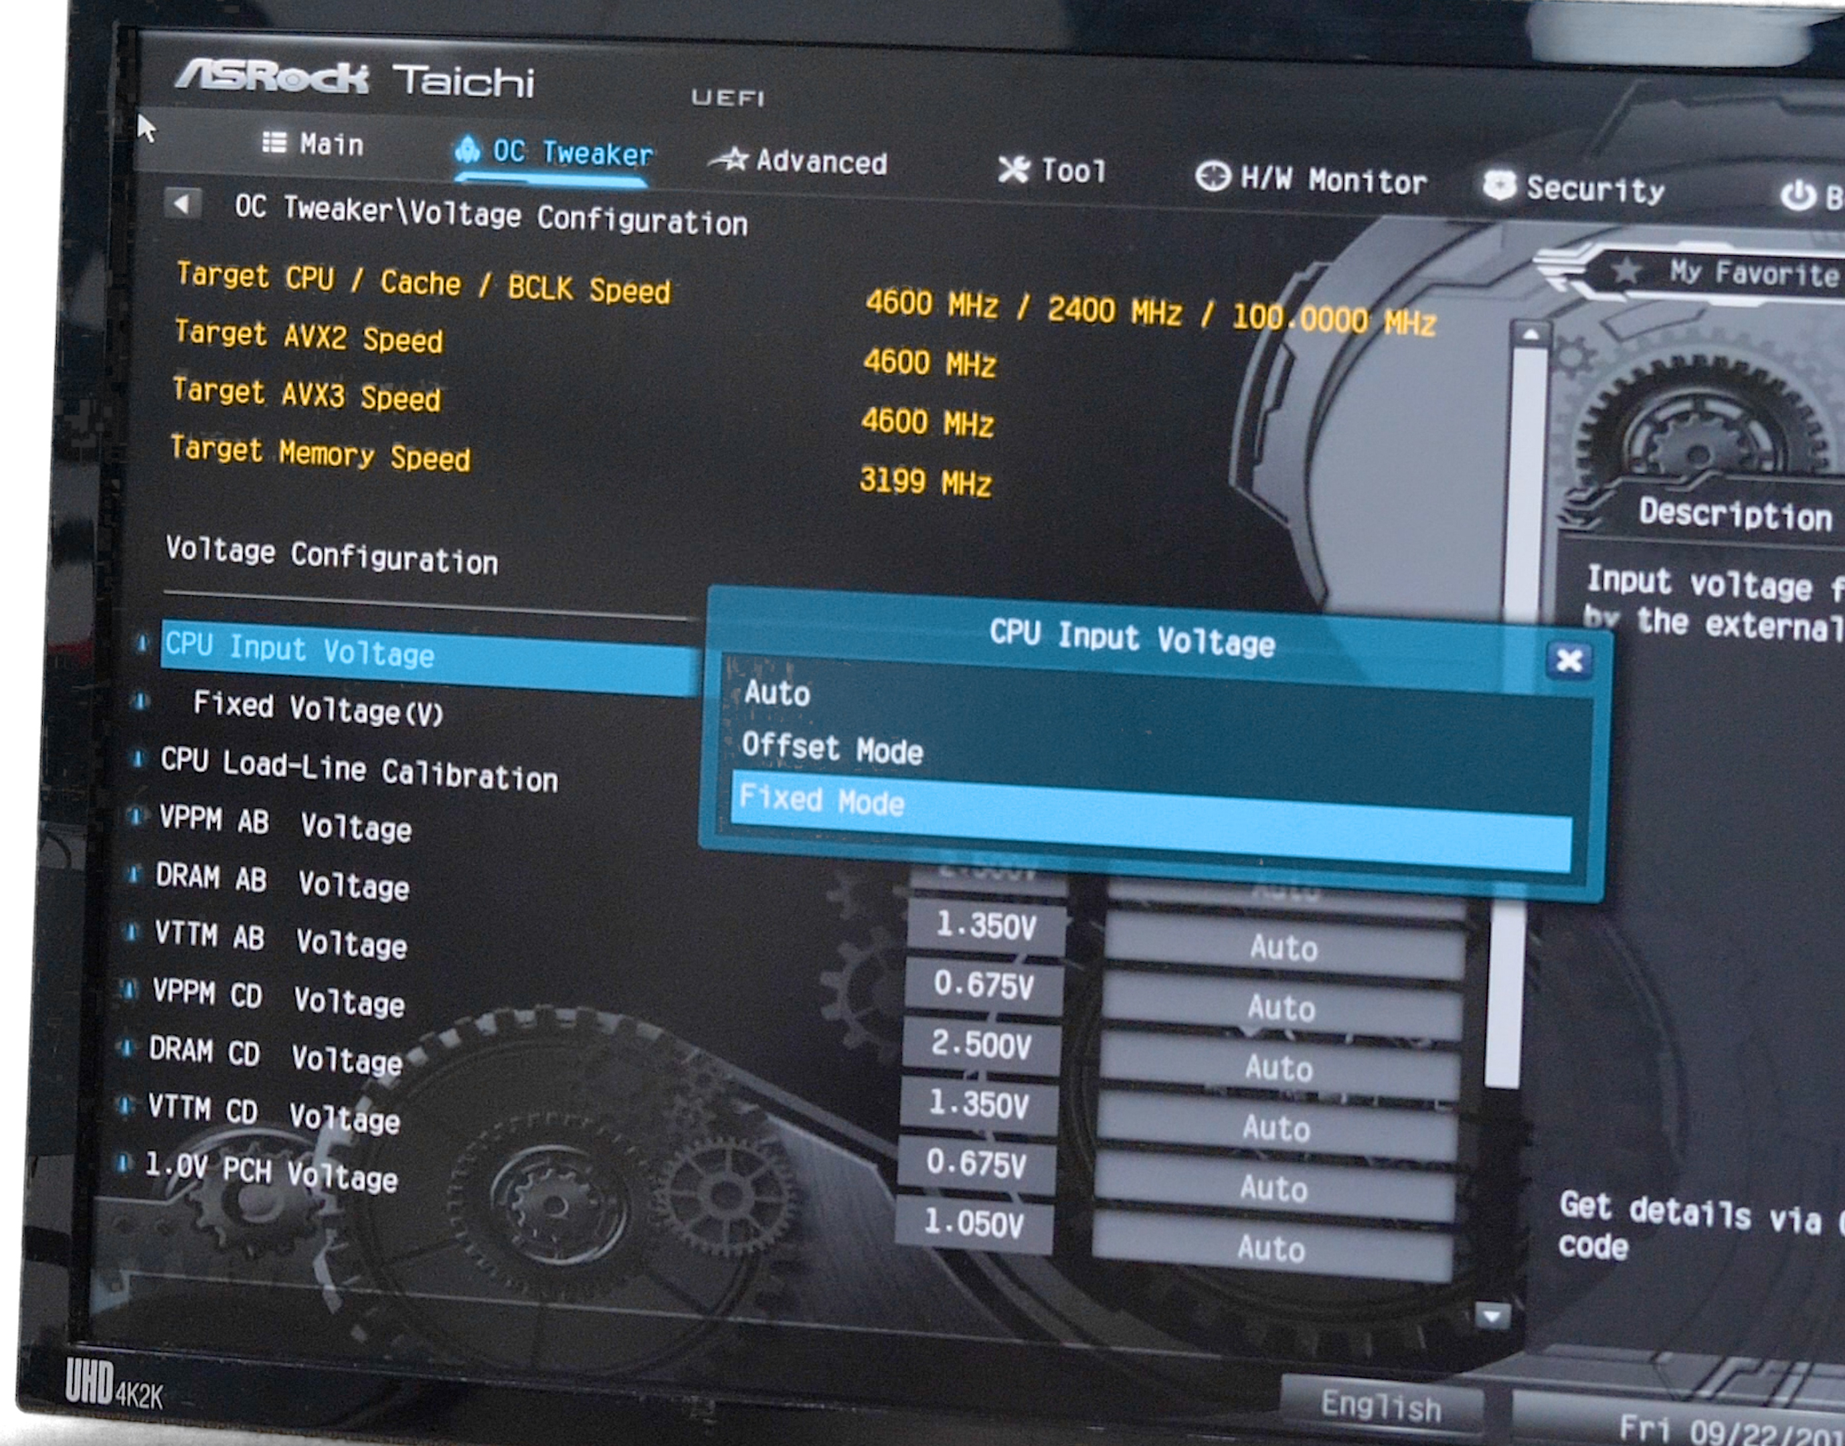Screen dimensions: 1845x1446
Task: Click the English language button
Action: [x=1381, y=1405]
